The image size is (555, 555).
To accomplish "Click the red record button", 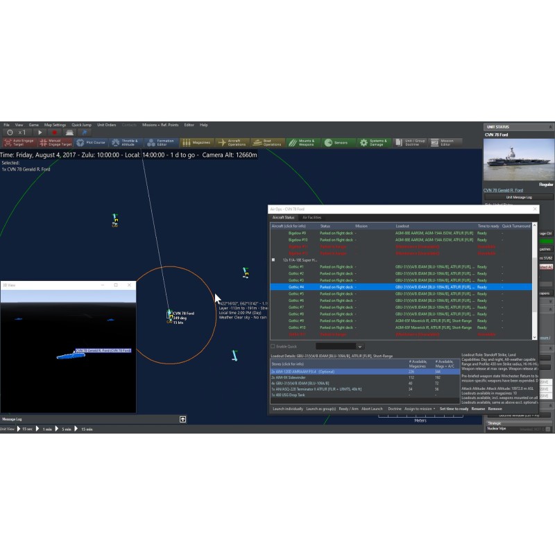I will (54, 133).
